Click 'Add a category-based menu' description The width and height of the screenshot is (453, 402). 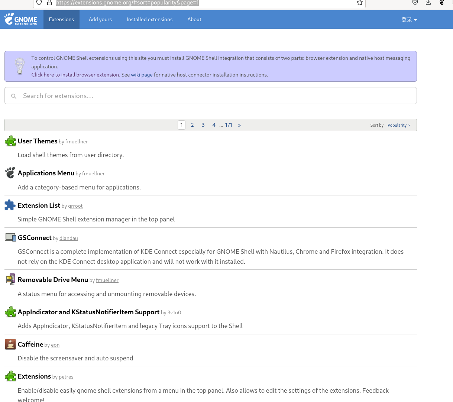click(79, 187)
